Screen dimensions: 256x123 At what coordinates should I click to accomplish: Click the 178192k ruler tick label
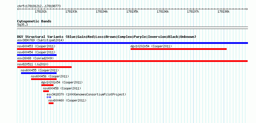click(x=41, y=12)
